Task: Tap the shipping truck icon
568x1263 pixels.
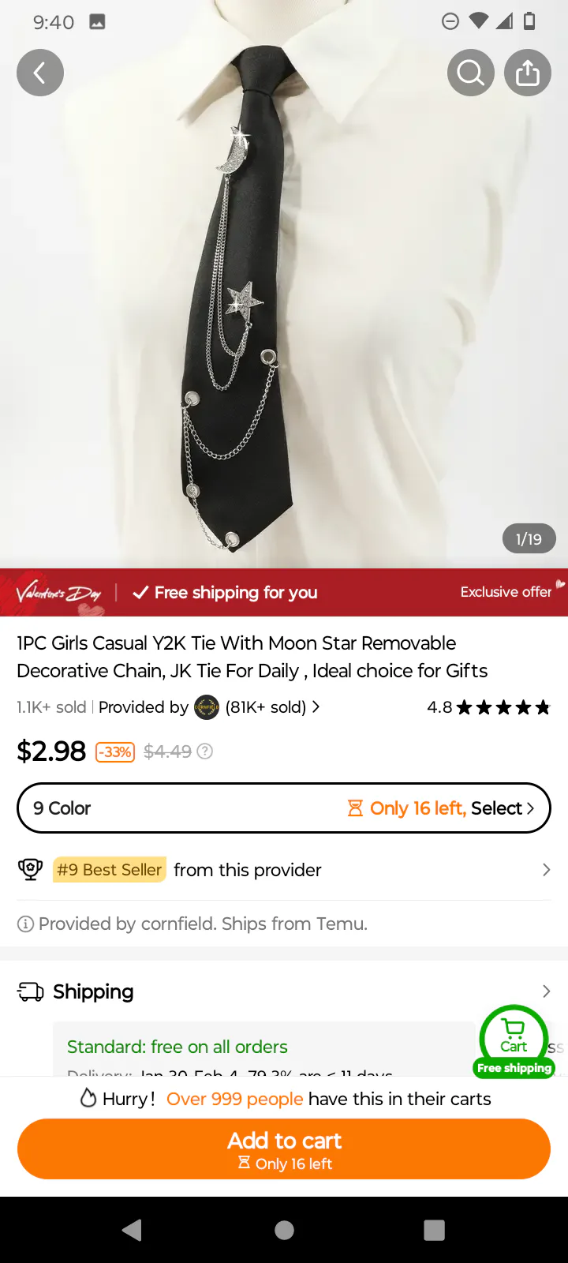Action: [x=31, y=991]
